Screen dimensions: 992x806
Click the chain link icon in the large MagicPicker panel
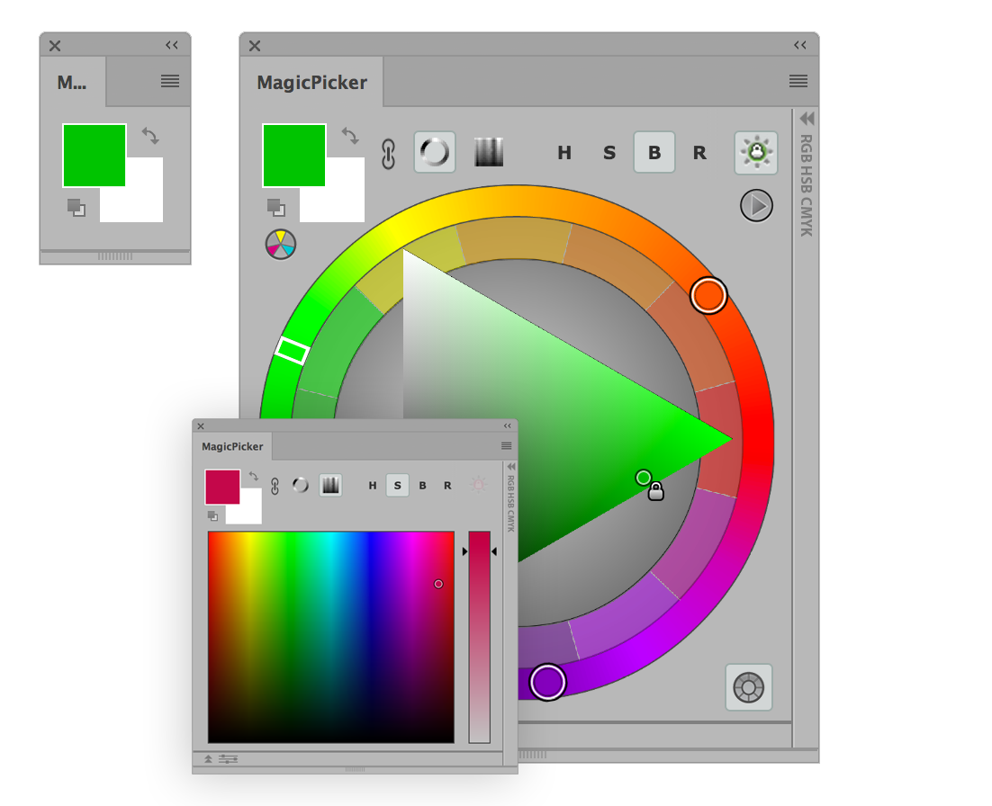tap(388, 154)
